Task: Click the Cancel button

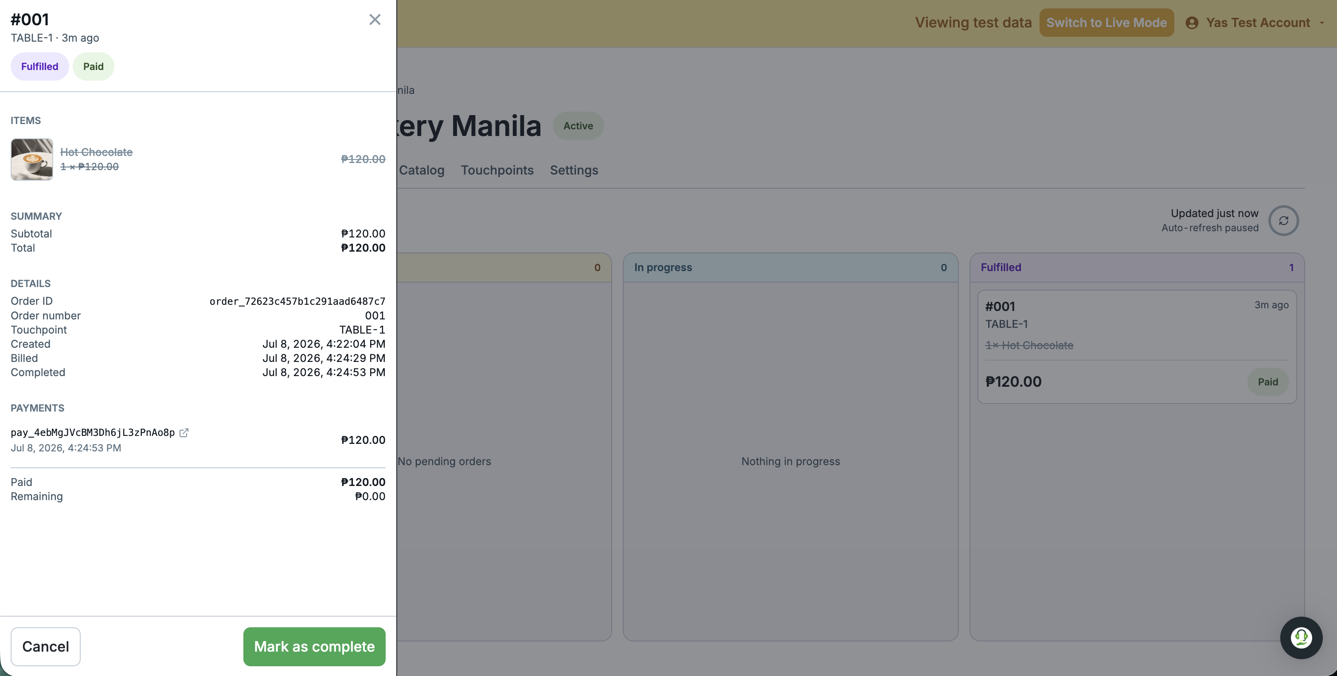Action: 46,646
